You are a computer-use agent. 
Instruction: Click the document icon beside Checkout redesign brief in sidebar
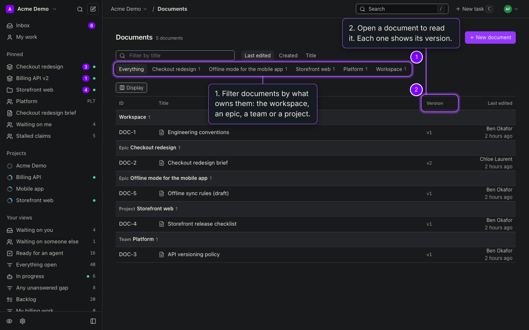[x=10, y=113]
